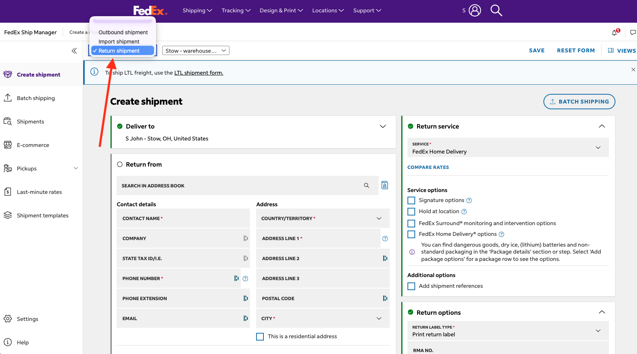Open the Design & Print menu
This screenshot has width=637, height=354.
pos(281,10)
